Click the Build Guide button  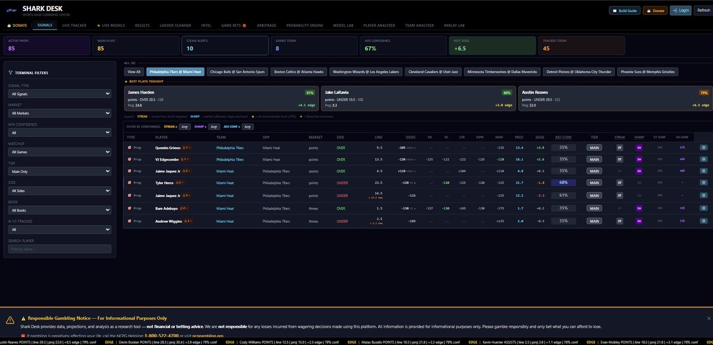coord(624,10)
